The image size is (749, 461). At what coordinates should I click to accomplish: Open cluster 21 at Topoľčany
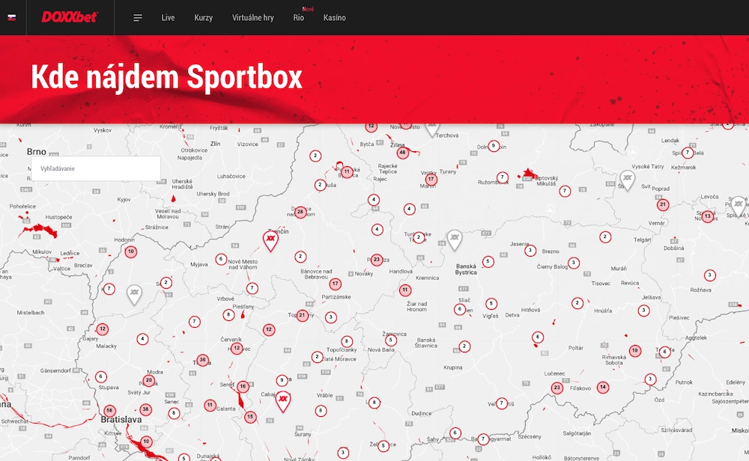302,315
